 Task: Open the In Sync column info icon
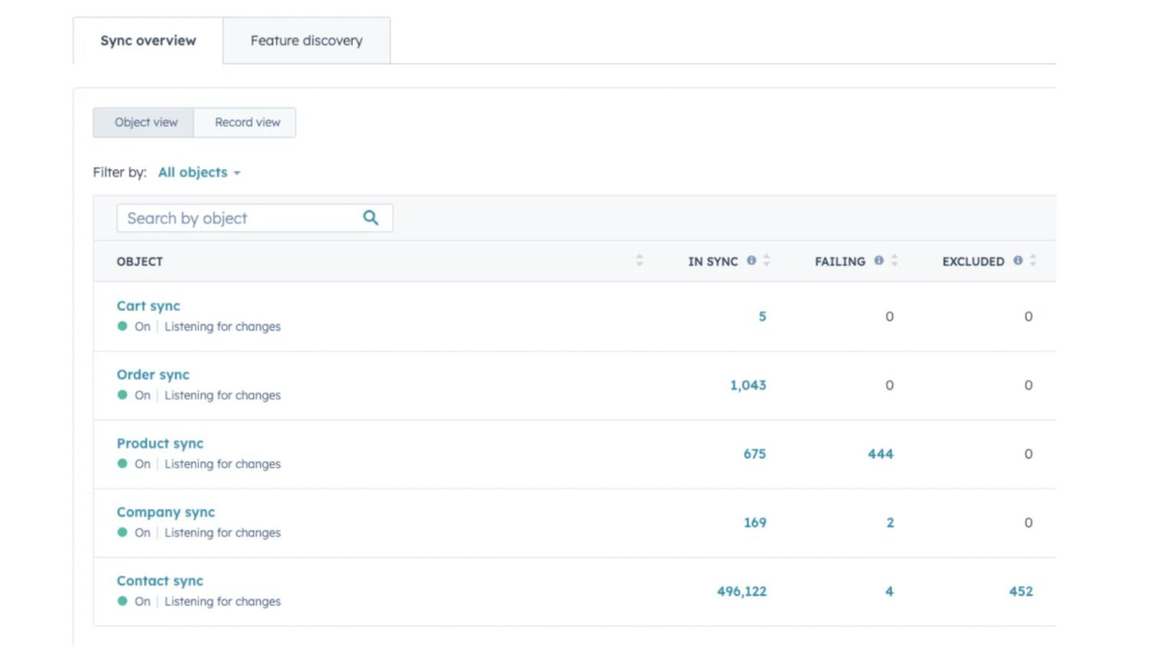click(751, 261)
